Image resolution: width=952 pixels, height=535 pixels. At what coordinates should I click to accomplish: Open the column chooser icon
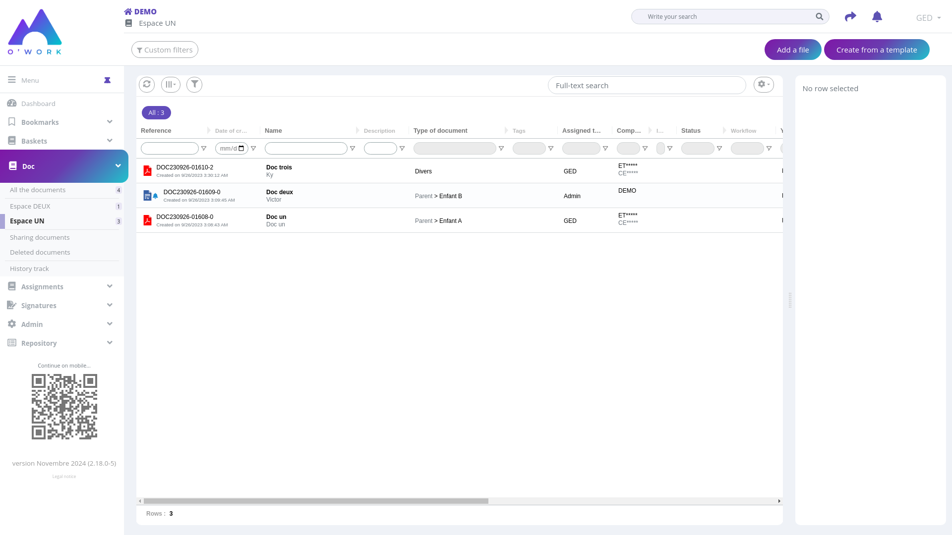171,85
